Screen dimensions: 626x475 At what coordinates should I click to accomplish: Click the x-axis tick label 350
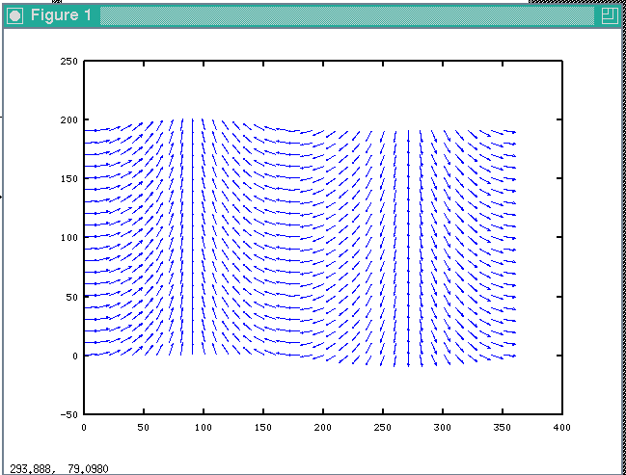pos(502,428)
